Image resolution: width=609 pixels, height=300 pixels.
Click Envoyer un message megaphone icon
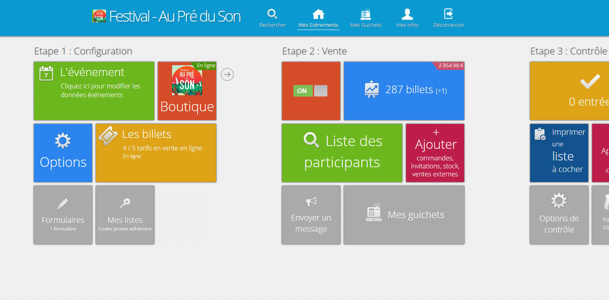(x=311, y=202)
